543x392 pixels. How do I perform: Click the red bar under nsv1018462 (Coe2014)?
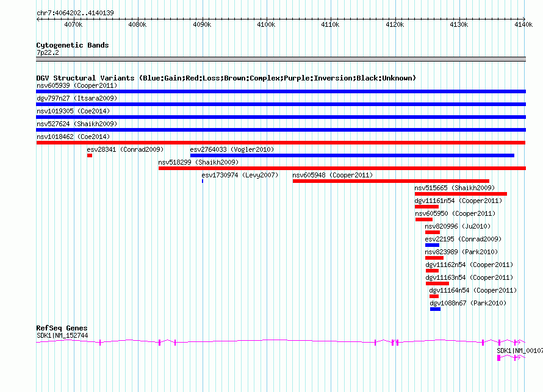click(281, 143)
